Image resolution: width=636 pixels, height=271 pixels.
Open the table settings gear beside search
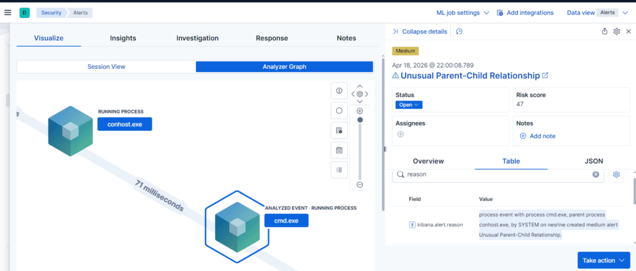[617, 174]
